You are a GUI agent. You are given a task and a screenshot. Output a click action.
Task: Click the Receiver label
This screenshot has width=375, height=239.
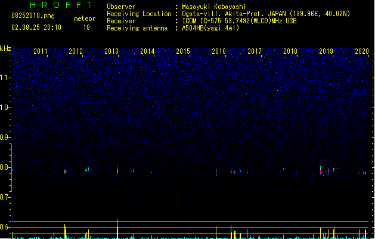point(121,21)
